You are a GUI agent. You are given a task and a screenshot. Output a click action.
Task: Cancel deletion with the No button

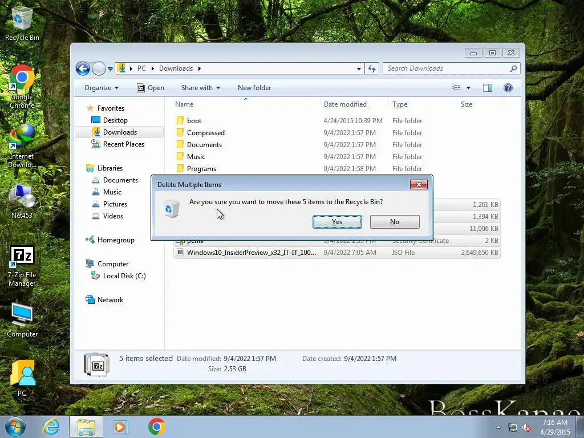395,222
